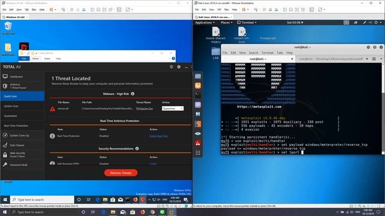Image resolution: width=385 pixels, height=216 pixels.
Task: Click Enable Real-Time link
Action: click(x=158, y=136)
